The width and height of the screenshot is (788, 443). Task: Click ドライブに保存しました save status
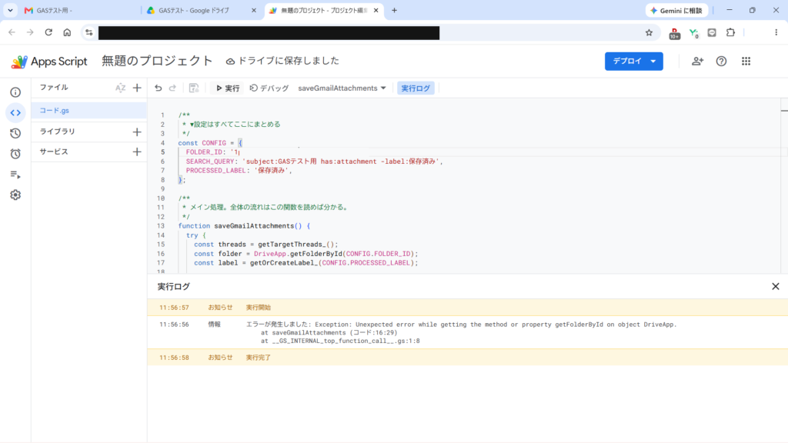pyautogui.click(x=282, y=61)
